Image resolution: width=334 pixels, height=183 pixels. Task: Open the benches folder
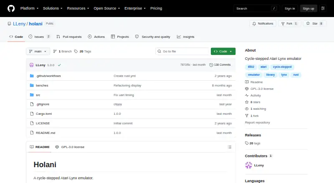click(x=42, y=85)
